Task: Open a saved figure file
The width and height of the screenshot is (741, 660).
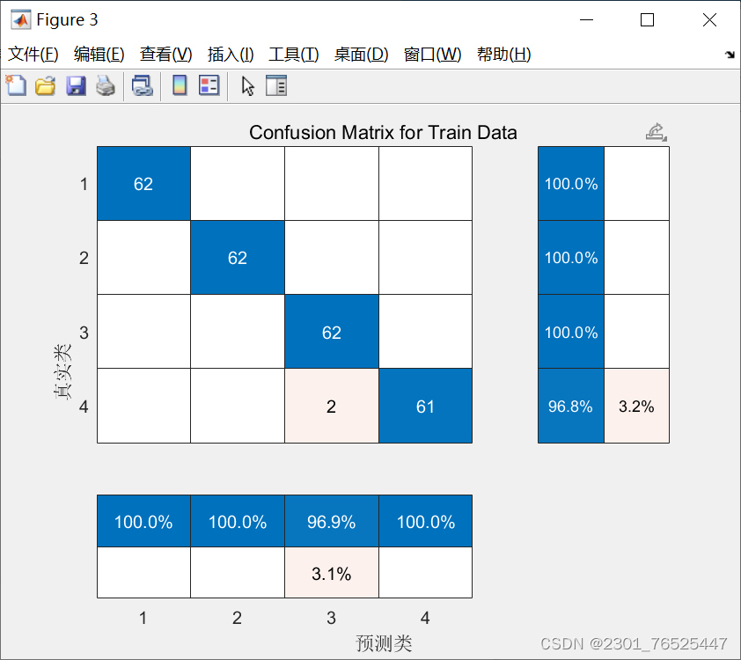Action: point(45,85)
